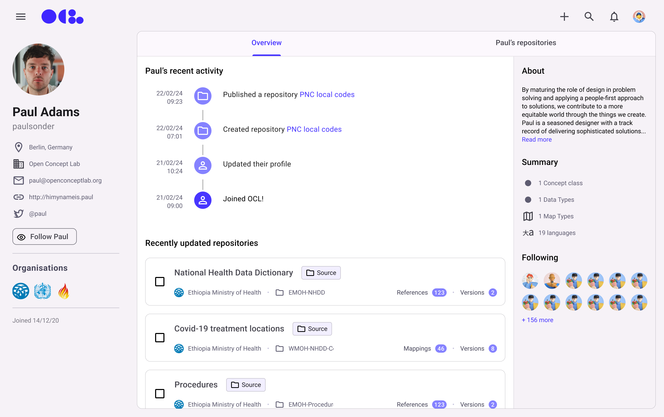Click the first Following avatar thumbnail
This screenshot has height=417, width=664.
[x=530, y=281]
